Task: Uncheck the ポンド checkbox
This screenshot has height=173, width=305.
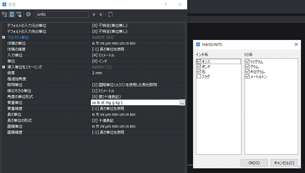Action: tap(199, 67)
